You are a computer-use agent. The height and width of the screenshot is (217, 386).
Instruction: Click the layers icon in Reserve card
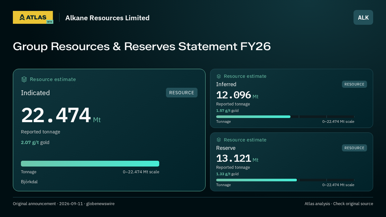219,140
